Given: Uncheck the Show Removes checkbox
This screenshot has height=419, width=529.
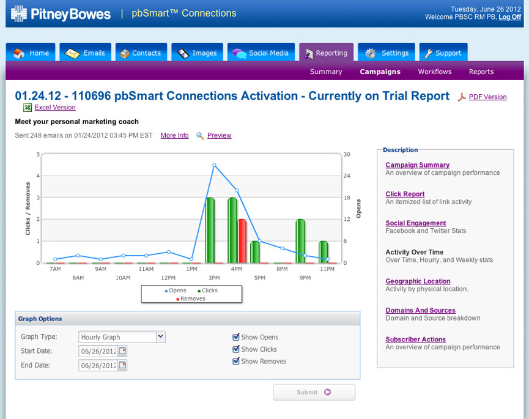Looking at the screenshot, I should coord(236,361).
